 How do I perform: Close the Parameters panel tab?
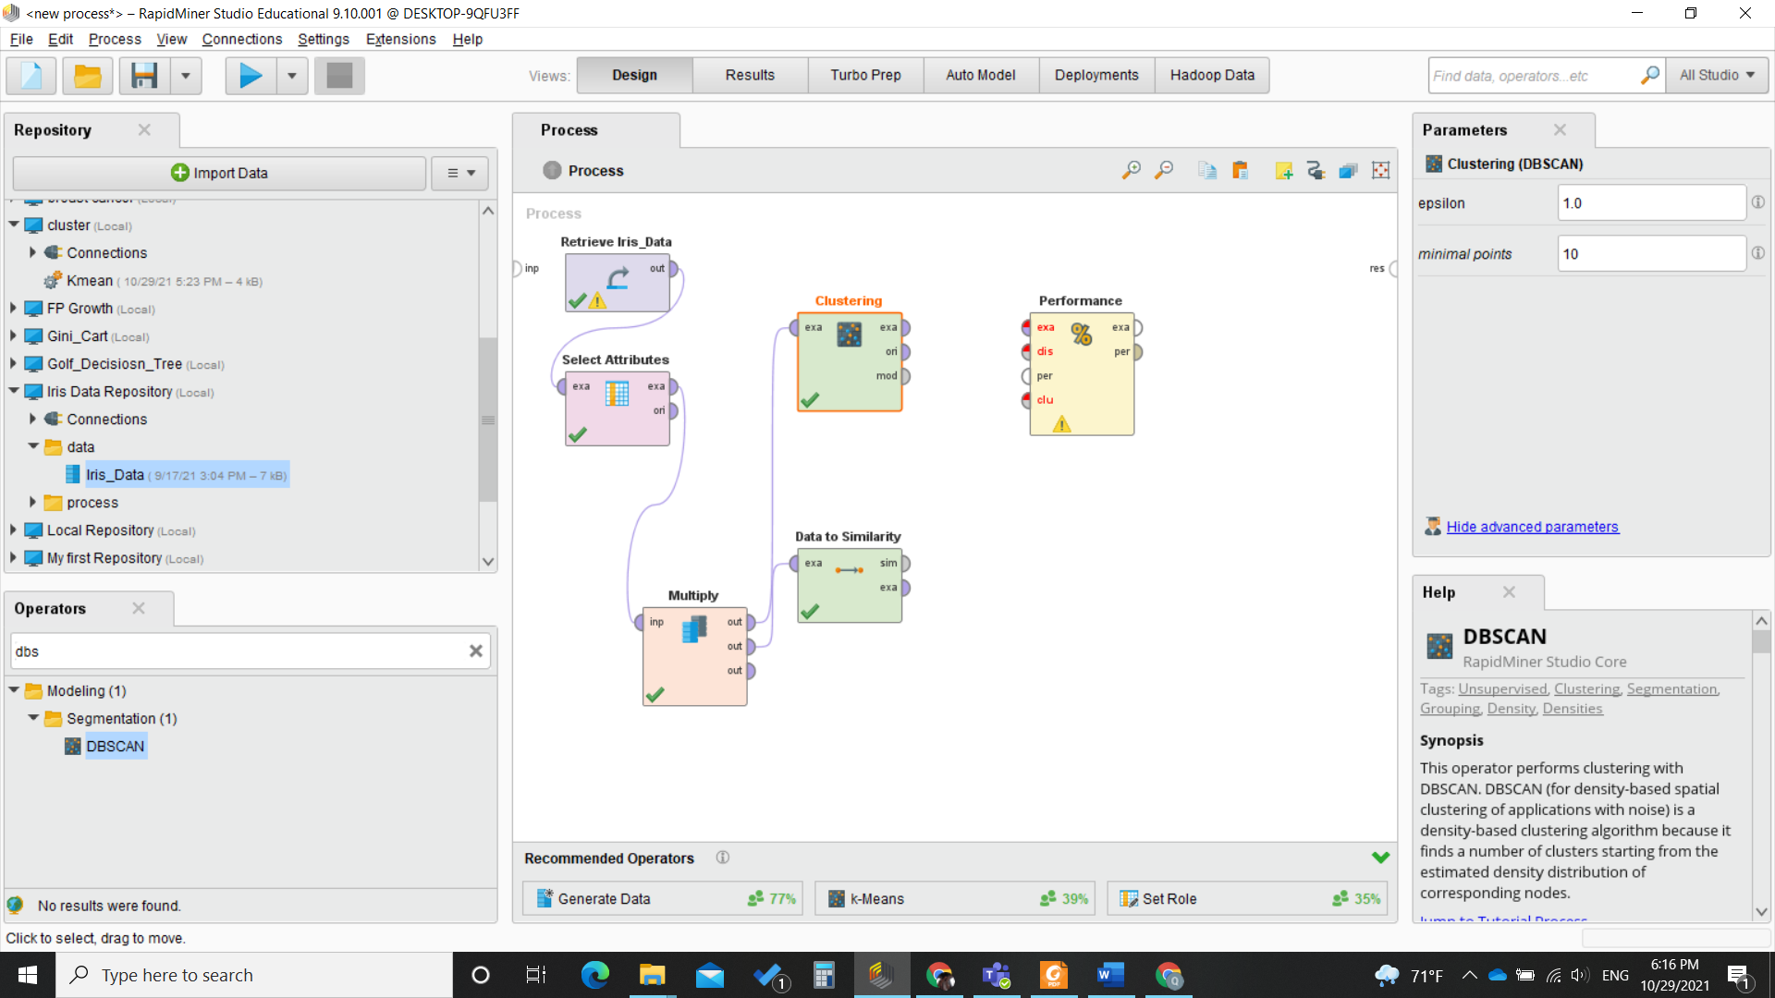[x=1560, y=129]
